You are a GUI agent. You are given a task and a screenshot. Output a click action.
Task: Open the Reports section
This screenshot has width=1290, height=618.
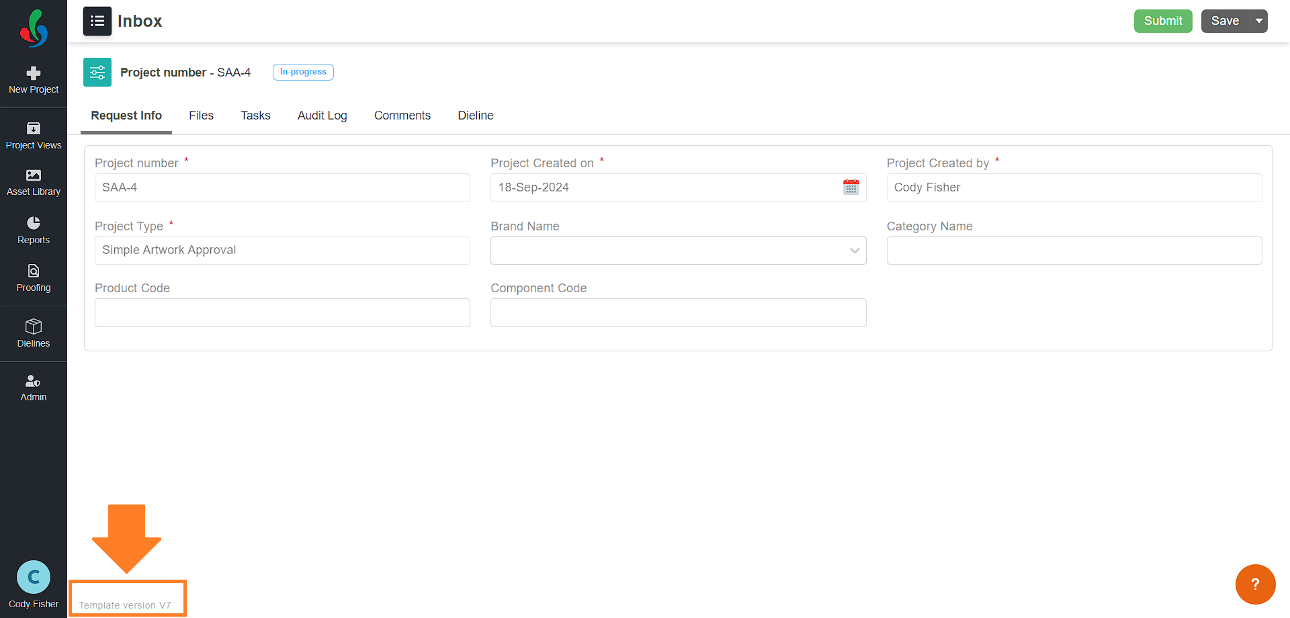pos(34,230)
